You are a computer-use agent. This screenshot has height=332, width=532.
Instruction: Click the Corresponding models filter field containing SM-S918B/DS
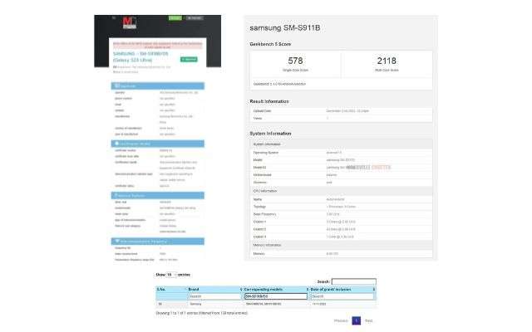276,296
